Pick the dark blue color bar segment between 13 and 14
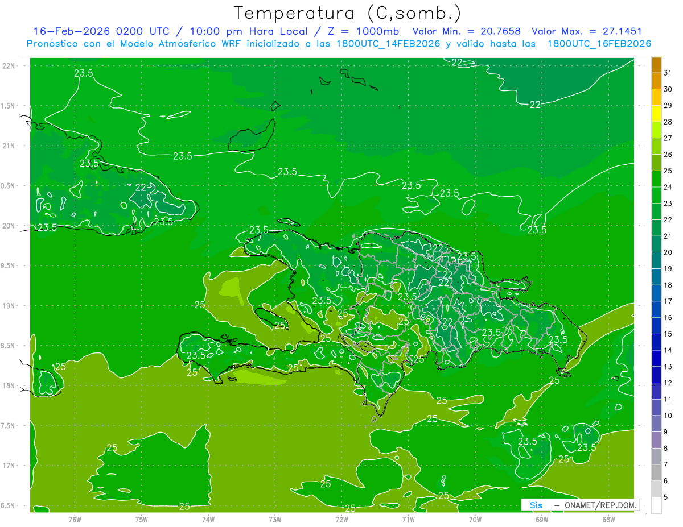This screenshot has width=683, height=527. coord(656,359)
